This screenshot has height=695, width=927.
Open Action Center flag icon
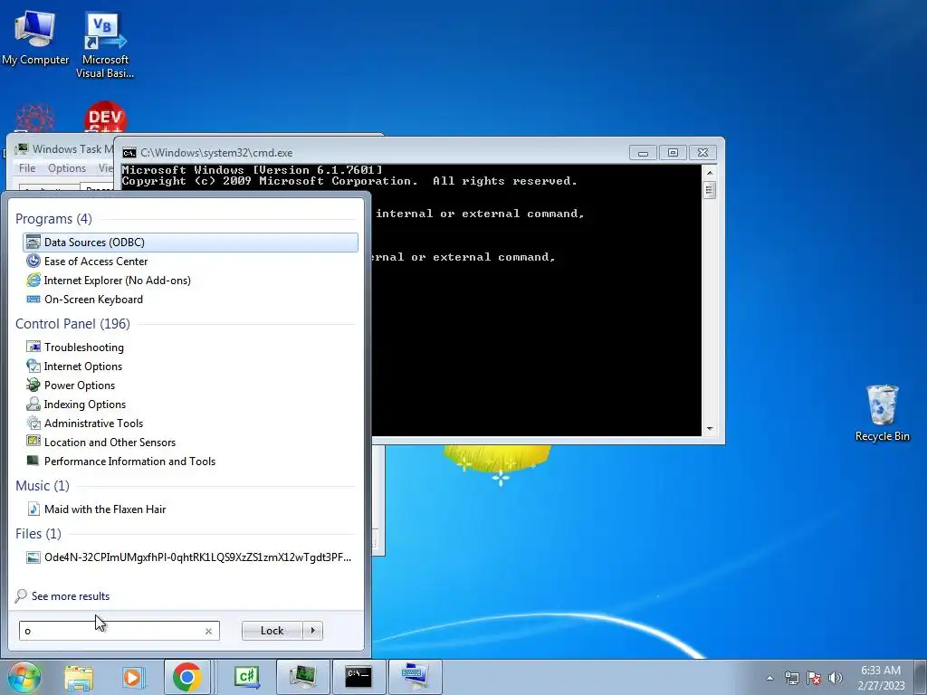(x=814, y=678)
